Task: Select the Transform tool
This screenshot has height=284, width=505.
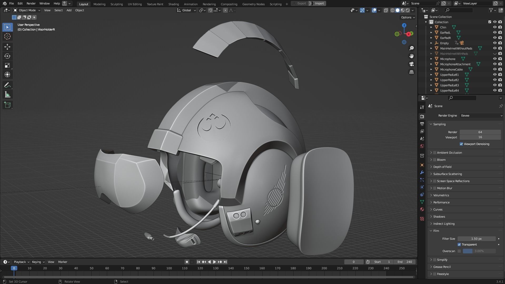Action: coord(7,74)
